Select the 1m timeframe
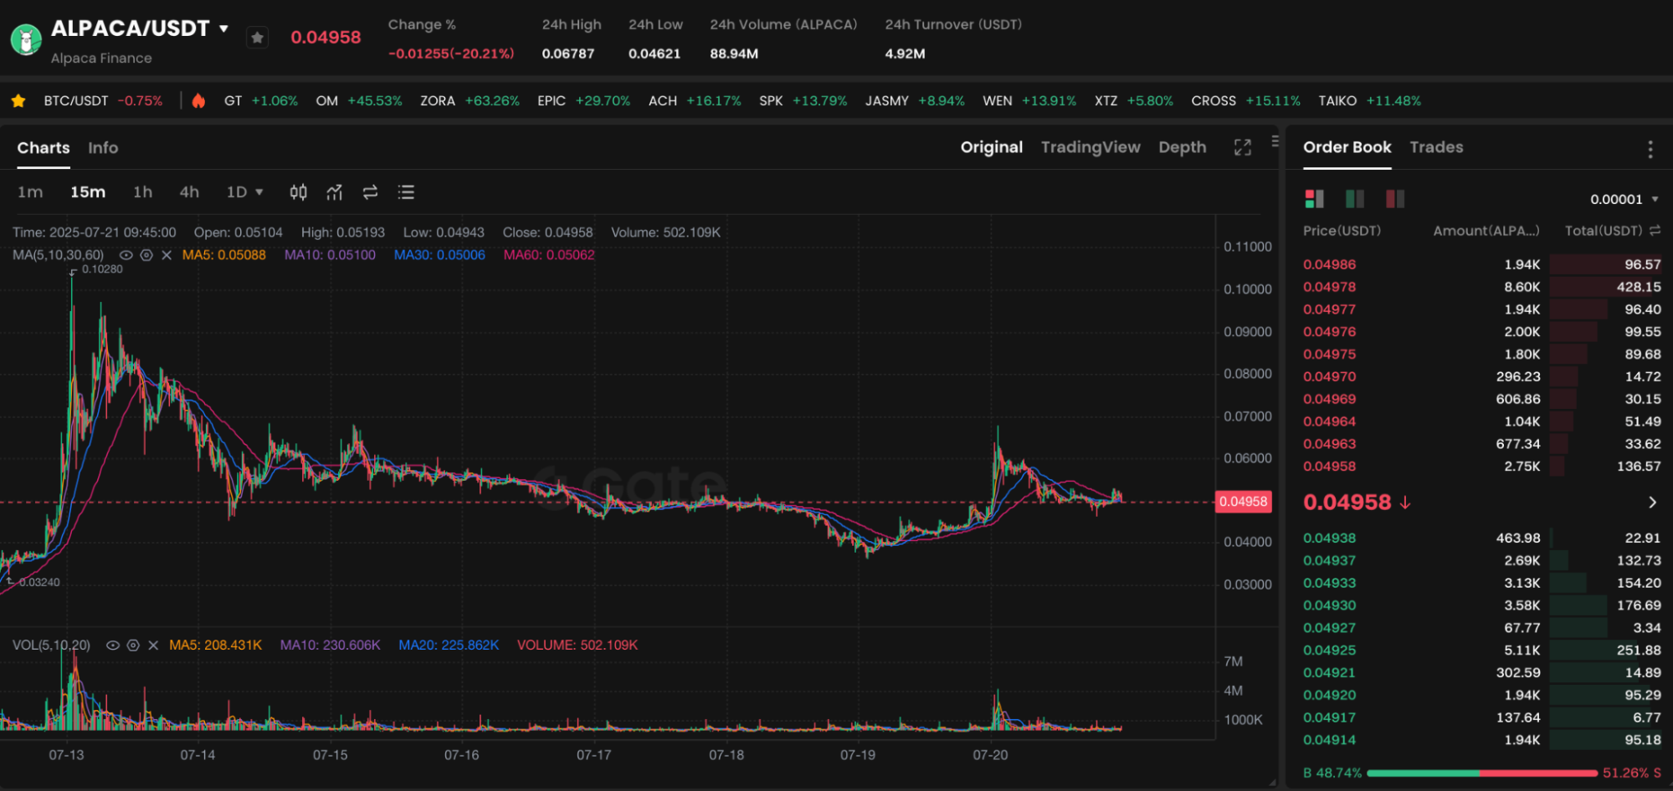 coord(30,192)
